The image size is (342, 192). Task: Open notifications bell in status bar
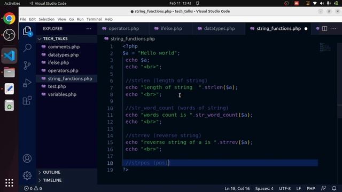(334, 188)
